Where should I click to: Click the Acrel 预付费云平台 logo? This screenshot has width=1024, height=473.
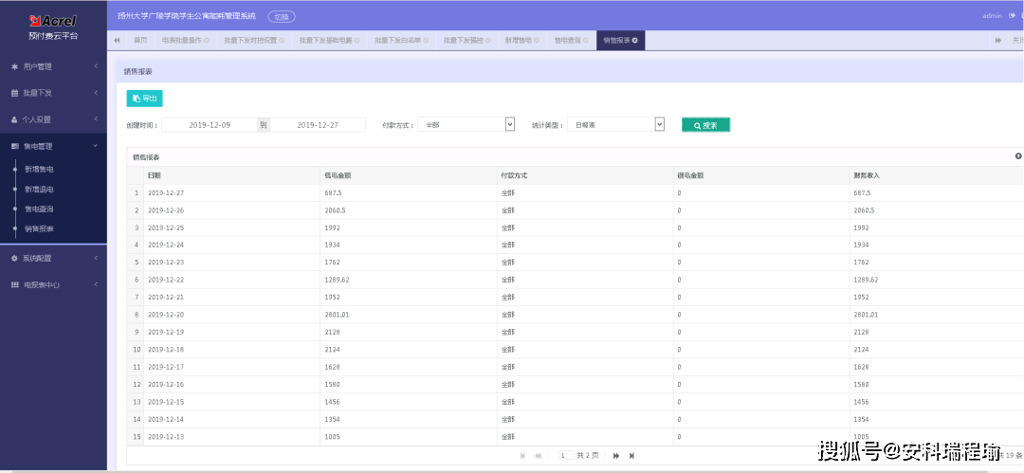tap(53, 27)
